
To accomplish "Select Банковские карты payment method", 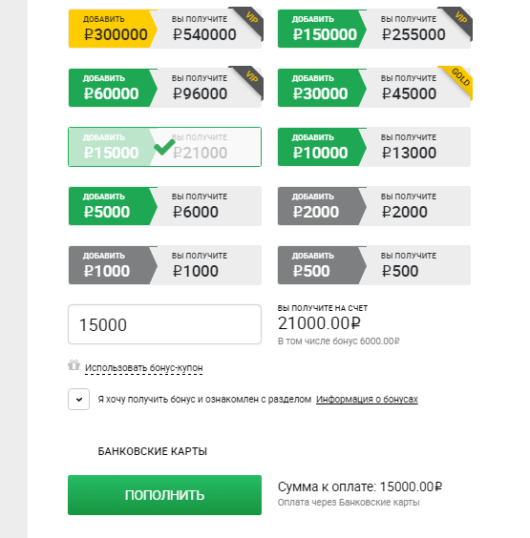I will click(153, 451).
